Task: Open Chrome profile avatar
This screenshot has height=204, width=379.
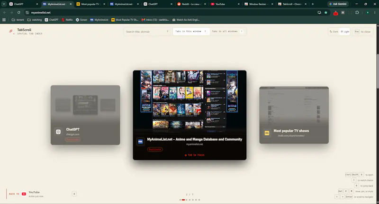Action: pyautogui.click(x=368, y=13)
